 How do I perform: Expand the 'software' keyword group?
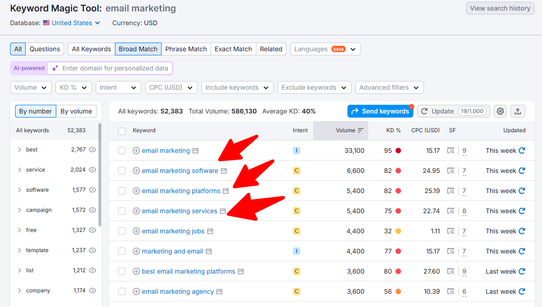(x=19, y=190)
